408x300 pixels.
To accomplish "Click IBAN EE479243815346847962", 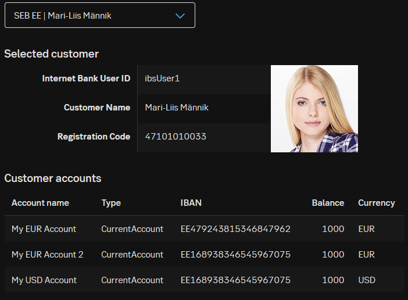I will pyautogui.click(x=235, y=229).
